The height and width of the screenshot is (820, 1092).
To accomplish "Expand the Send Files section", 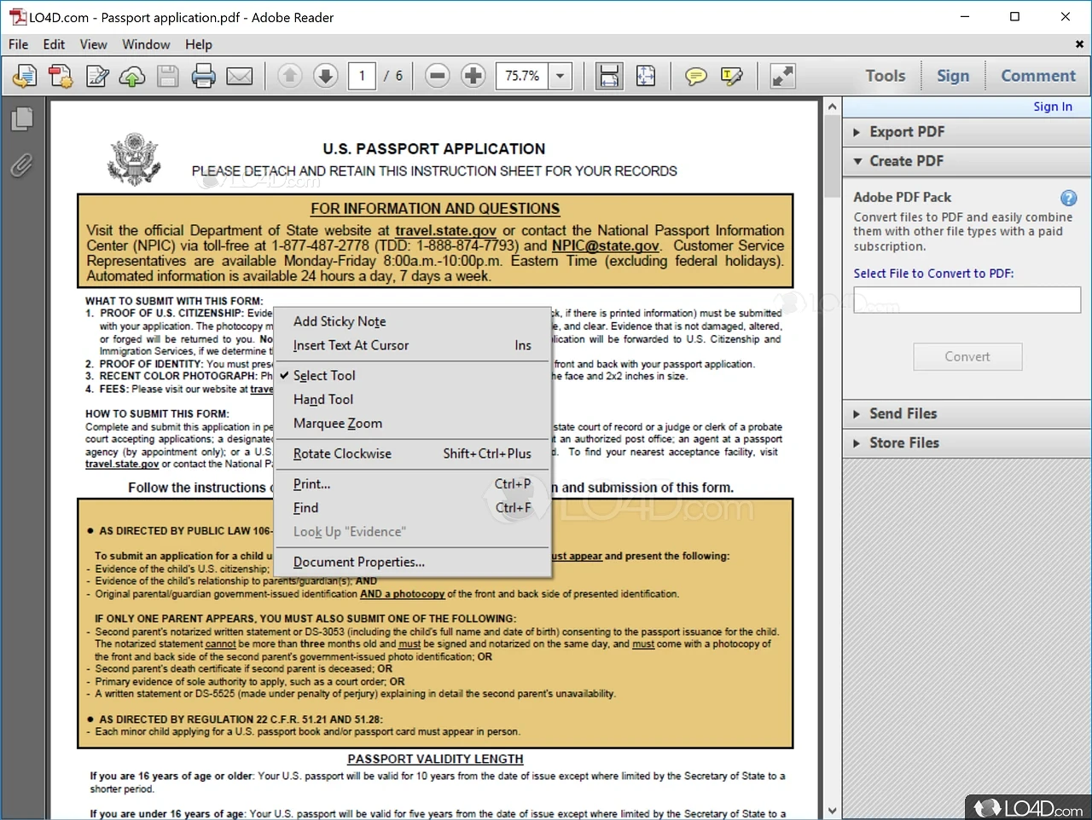I will click(903, 413).
